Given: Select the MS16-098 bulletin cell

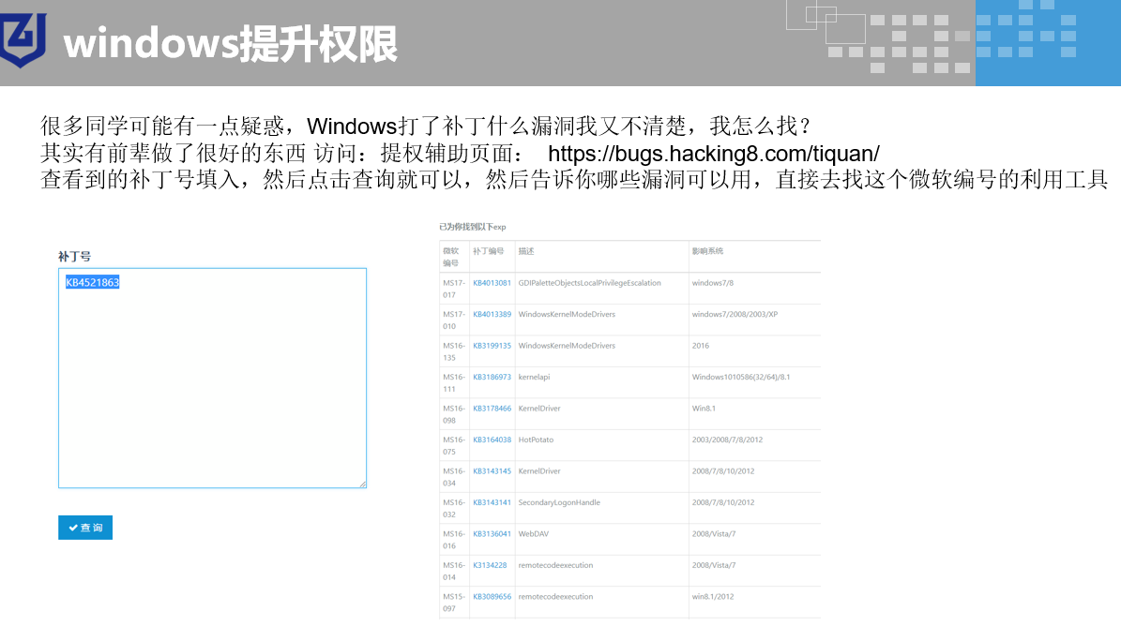Looking at the screenshot, I should 454,415.
